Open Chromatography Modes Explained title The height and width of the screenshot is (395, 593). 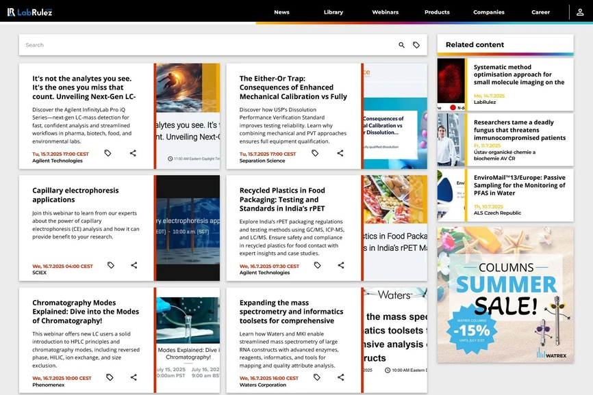pyautogui.click(x=86, y=312)
